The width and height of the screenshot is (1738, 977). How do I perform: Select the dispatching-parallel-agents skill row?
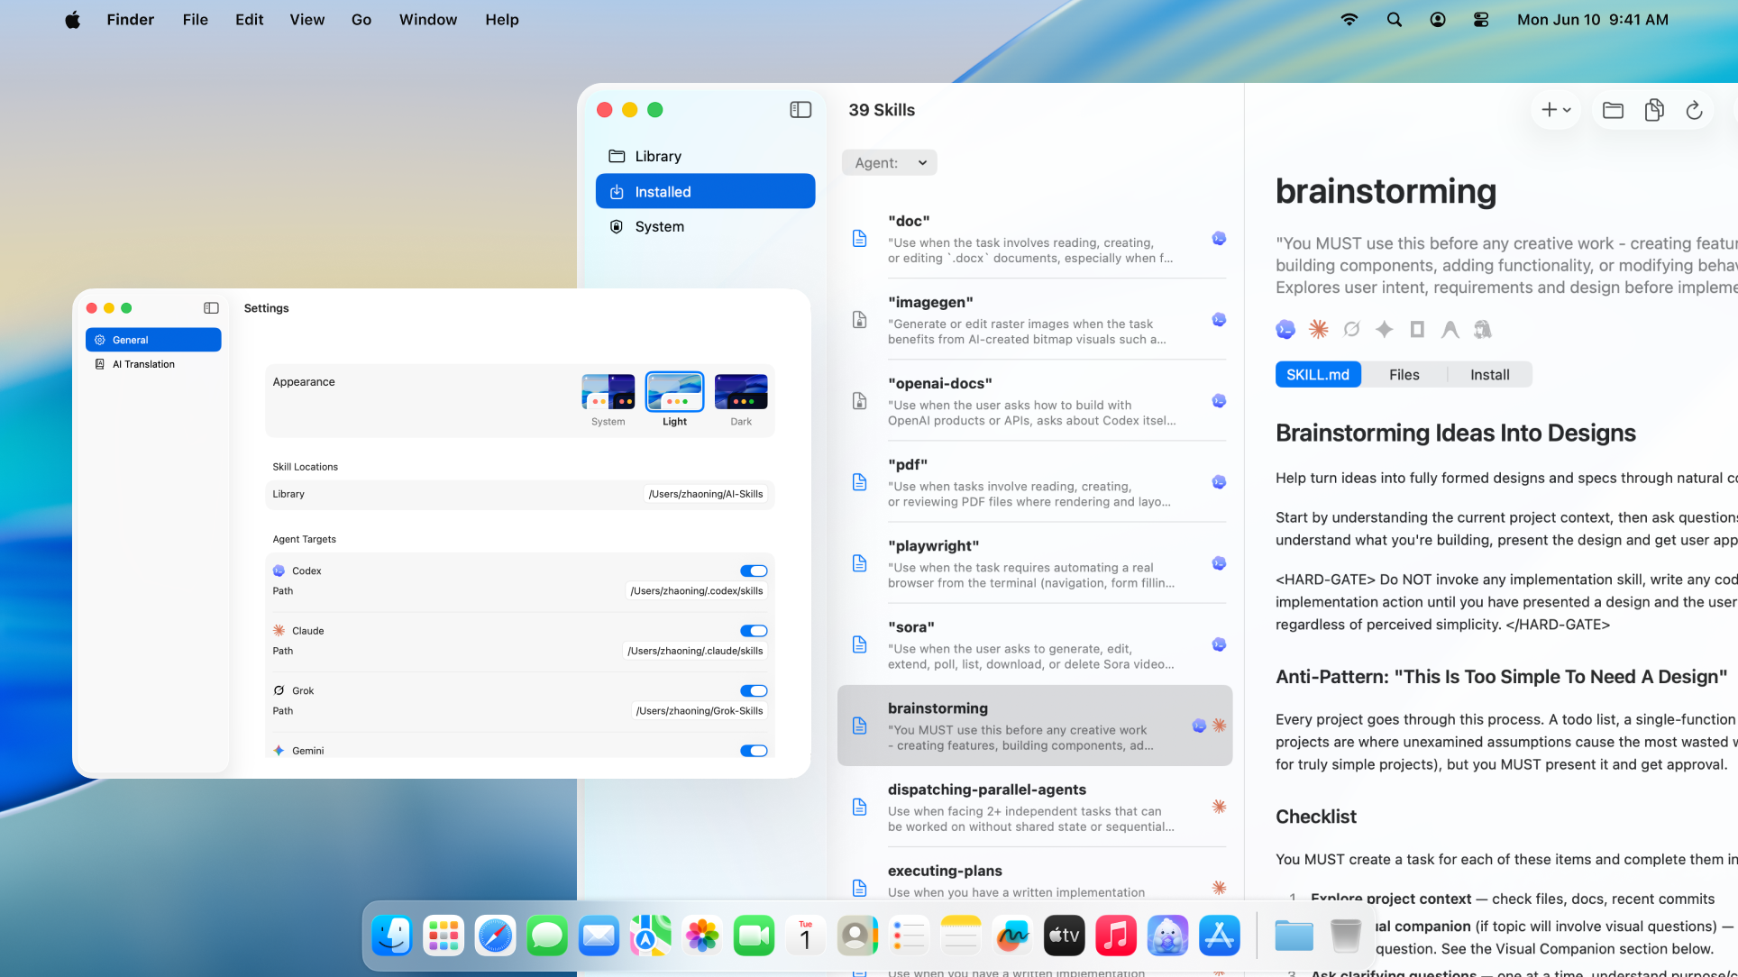1035,807
